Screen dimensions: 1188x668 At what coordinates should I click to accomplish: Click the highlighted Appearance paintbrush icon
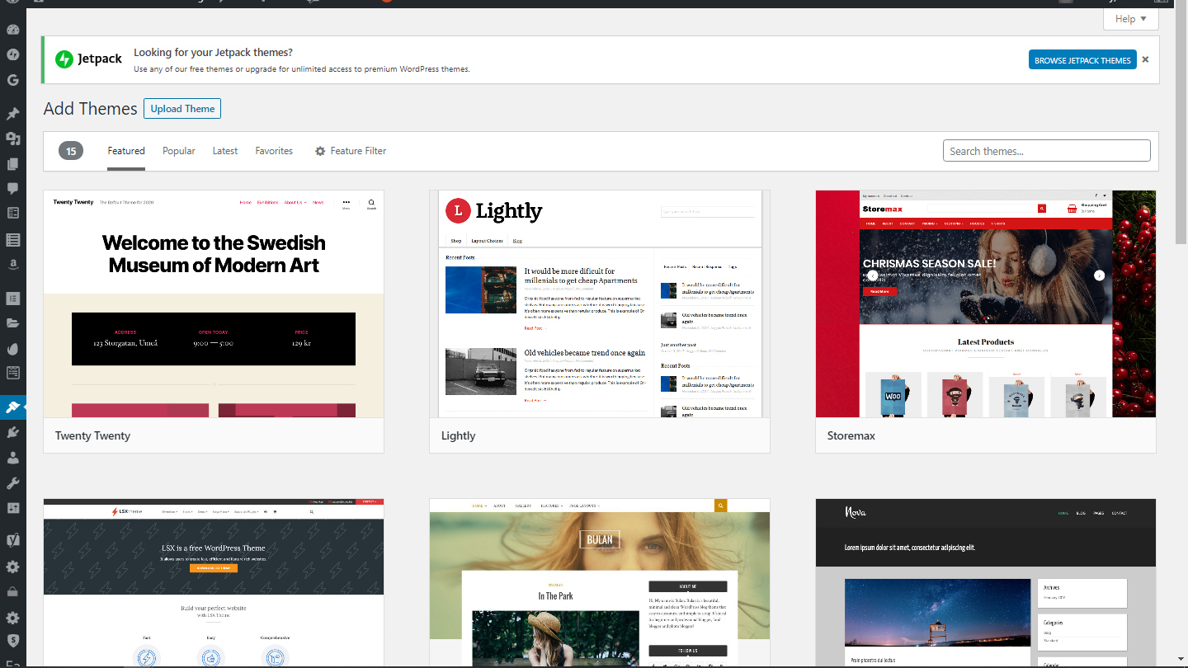click(12, 407)
